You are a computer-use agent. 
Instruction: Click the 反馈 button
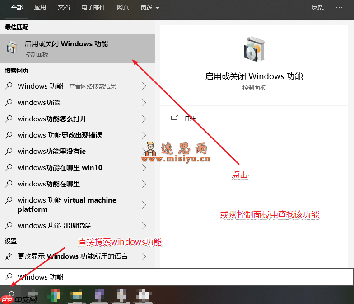tap(318, 7)
